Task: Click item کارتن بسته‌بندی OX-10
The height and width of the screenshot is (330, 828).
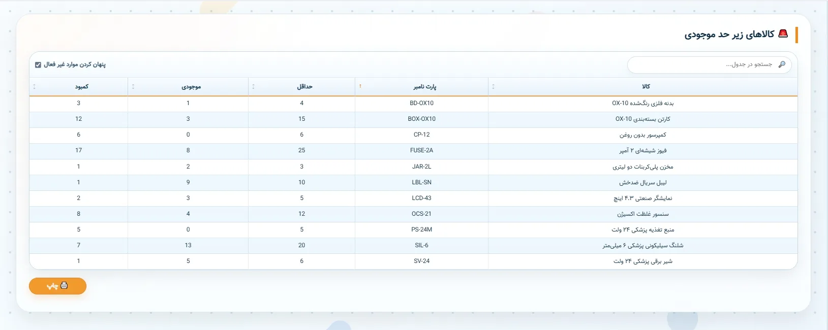Action: click(x=642, y=119)
